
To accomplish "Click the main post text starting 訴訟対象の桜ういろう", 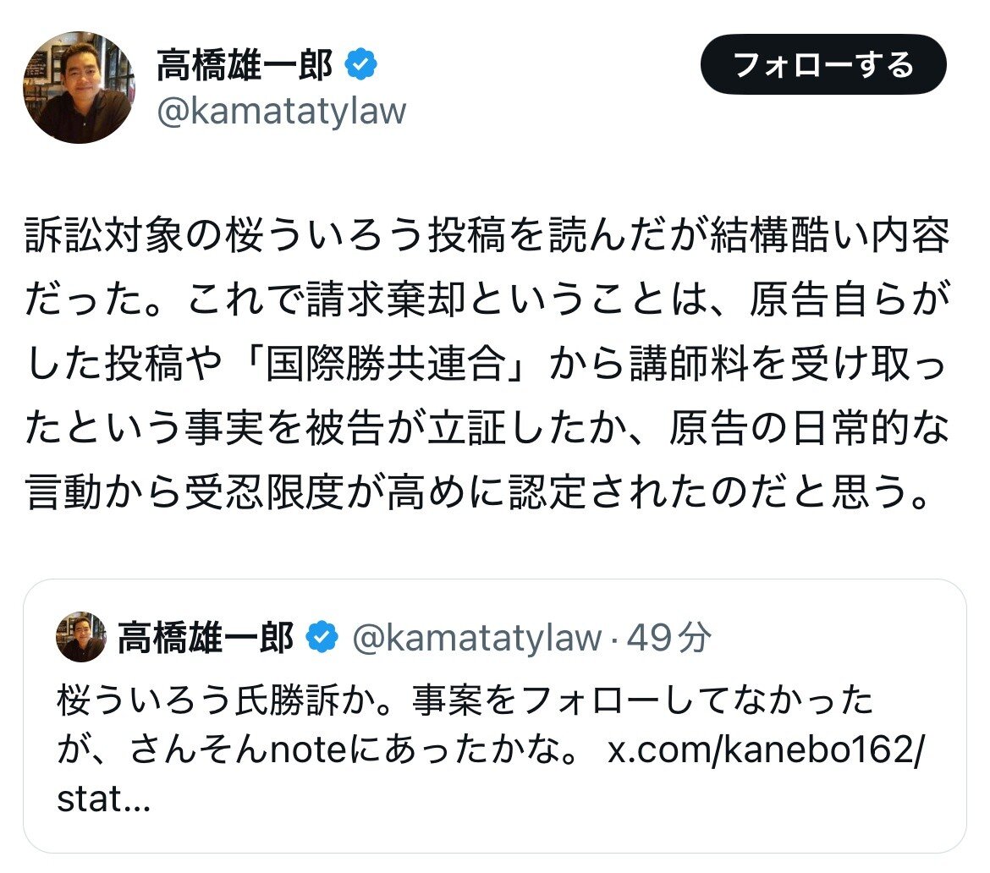I will tap(487, 364).
